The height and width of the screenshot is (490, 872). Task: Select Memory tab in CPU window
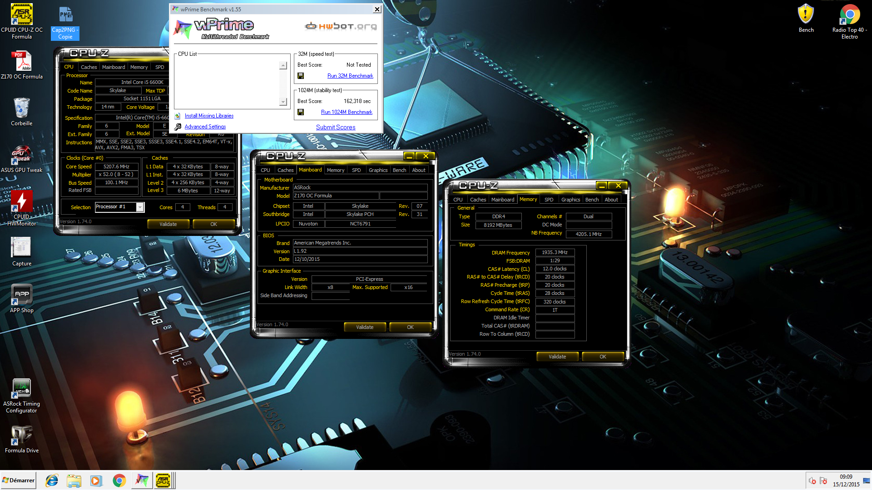point(139,67)
